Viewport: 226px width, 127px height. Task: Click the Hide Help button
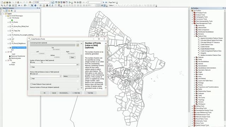pos(76,93)
